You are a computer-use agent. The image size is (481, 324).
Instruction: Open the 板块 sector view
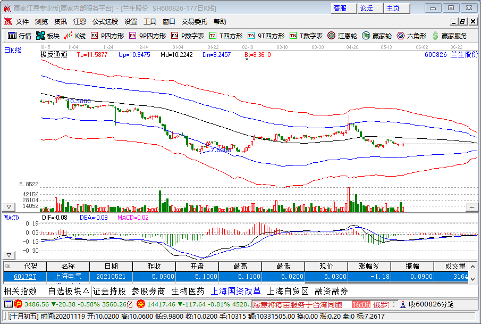[x=47, y=36]
